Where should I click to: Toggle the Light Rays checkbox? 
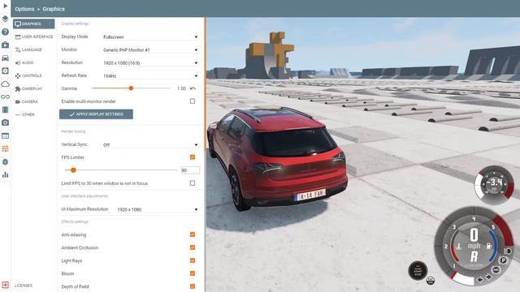coord(193,260)
